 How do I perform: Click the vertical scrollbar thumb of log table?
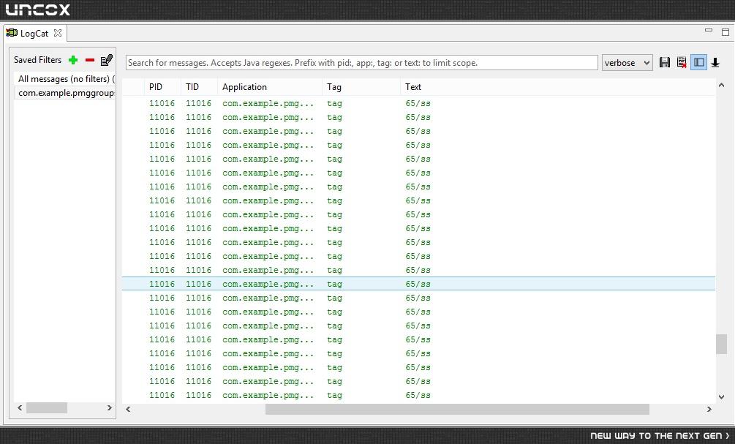721,344
